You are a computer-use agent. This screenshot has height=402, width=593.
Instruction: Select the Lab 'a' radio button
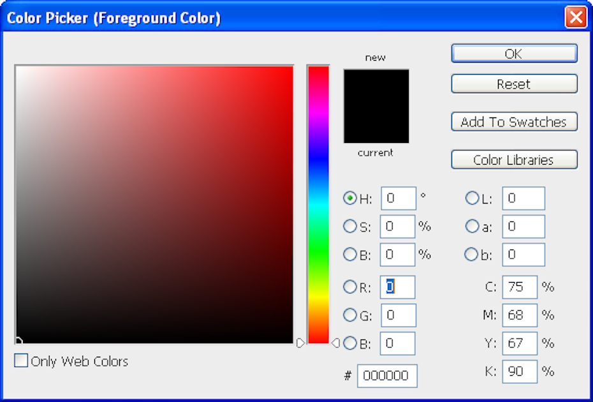point(472,226)
